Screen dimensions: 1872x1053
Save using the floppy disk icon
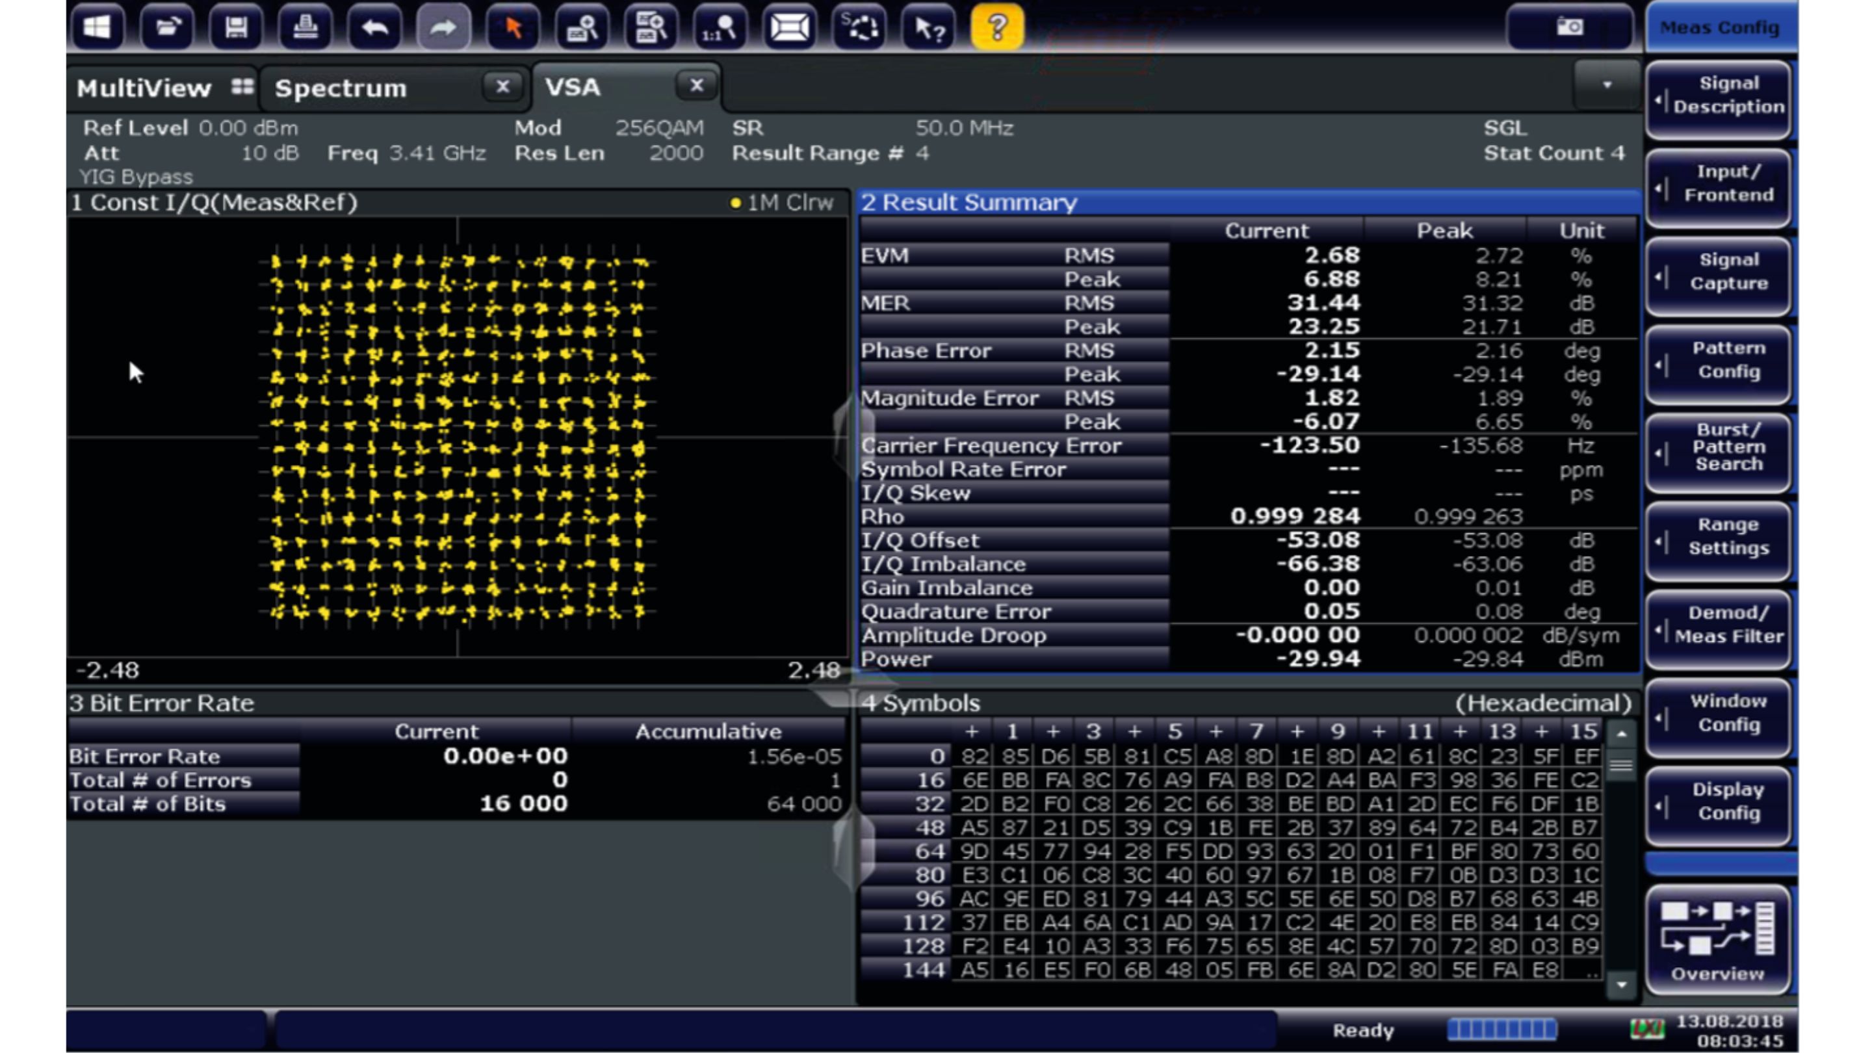pos(235,27)
